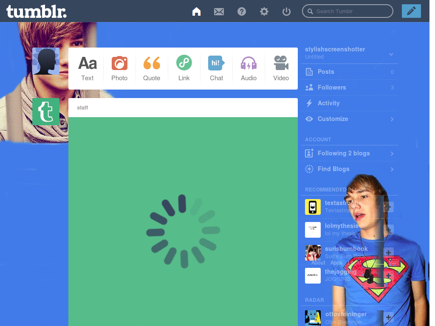Create a new Video post

point(281,68)
